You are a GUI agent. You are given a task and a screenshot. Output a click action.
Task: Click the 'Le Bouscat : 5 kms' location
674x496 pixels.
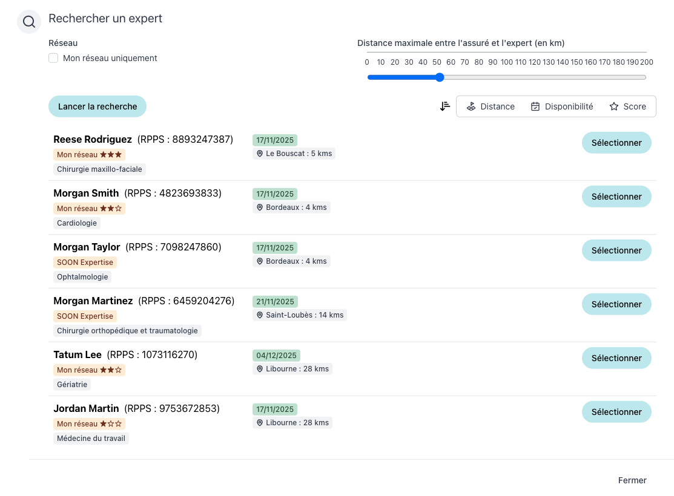pyautogui.click(x=294, y=154)
